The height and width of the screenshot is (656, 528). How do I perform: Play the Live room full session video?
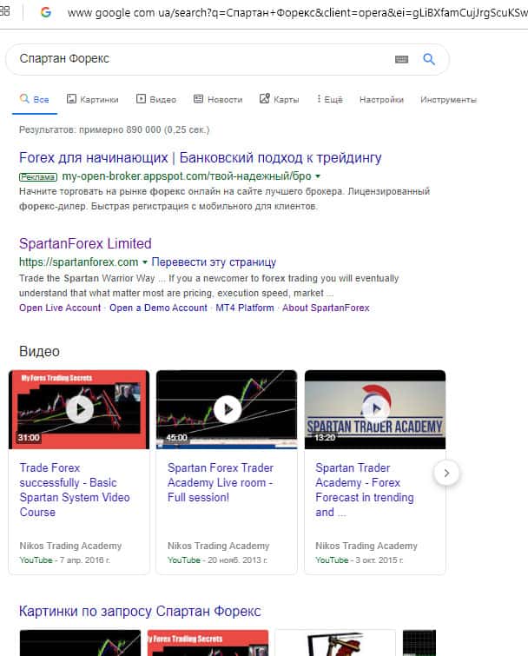tap(227, 409)
